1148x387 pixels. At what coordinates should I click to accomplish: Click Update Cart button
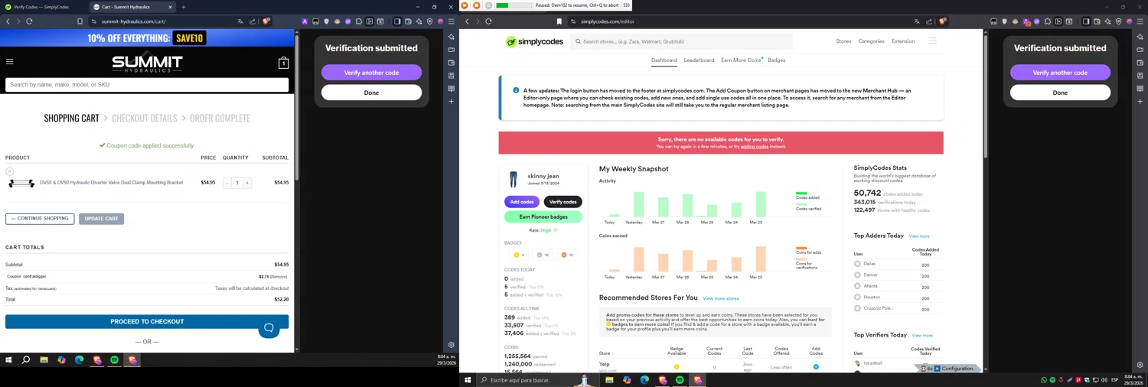101,219
